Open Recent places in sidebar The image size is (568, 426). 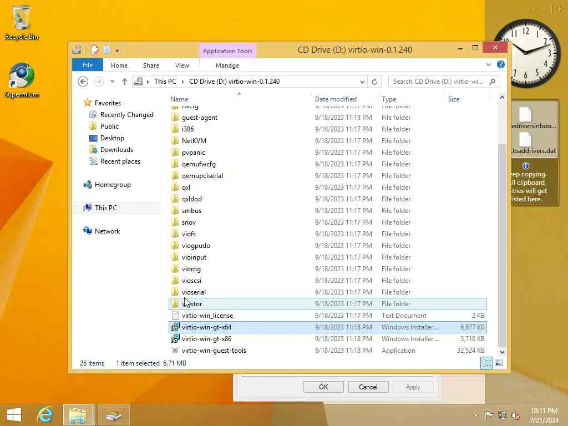(120, 161)
